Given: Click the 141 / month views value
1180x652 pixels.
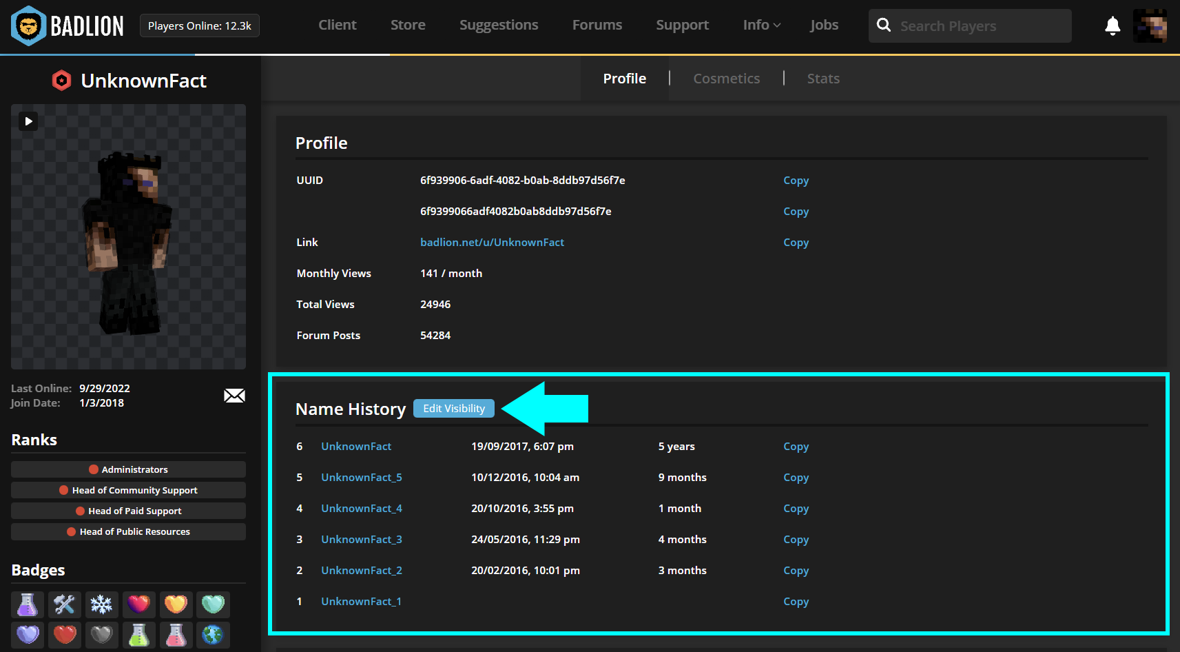Looking at the screenshot, I should click(451, 273).
